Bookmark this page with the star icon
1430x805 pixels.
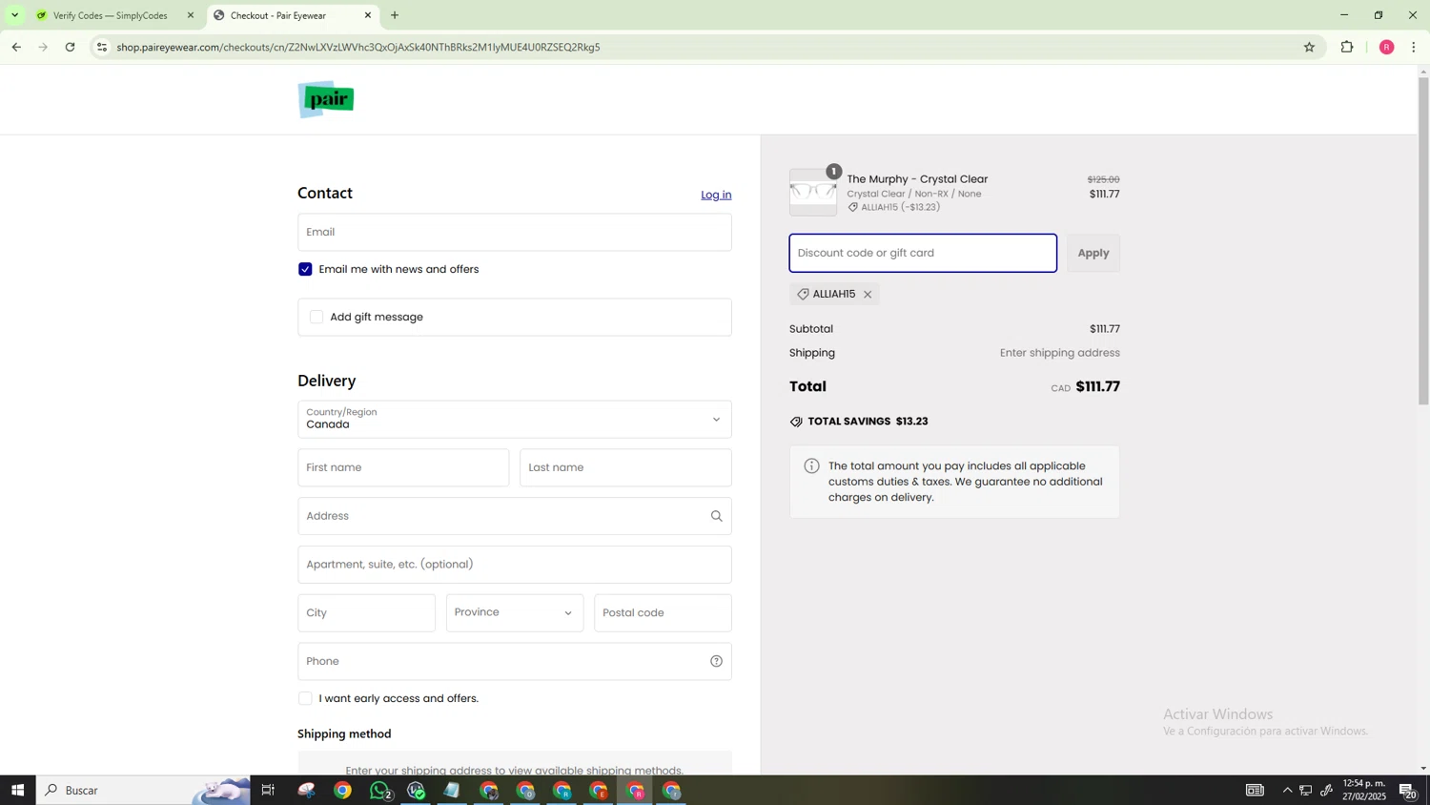(x=1309, y=47)
